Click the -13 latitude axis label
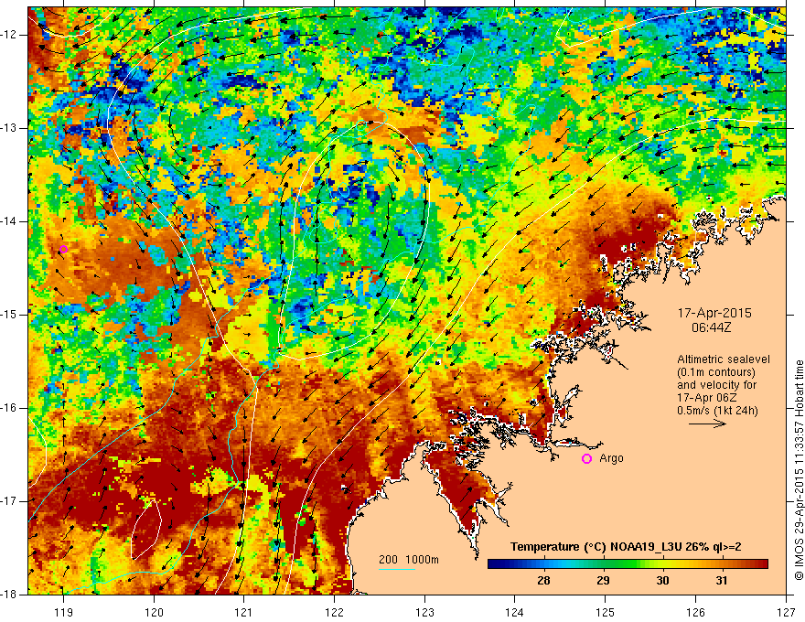 (10, 128)
